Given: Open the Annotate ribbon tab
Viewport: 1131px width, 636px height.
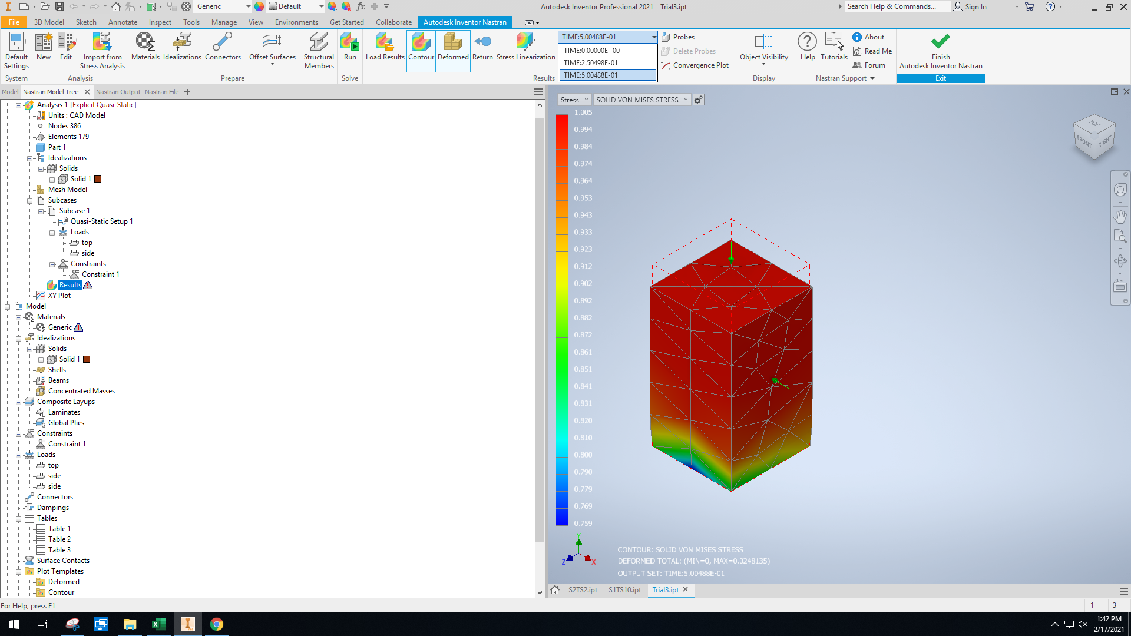Looking at the screenshot, I should (123, 22).
